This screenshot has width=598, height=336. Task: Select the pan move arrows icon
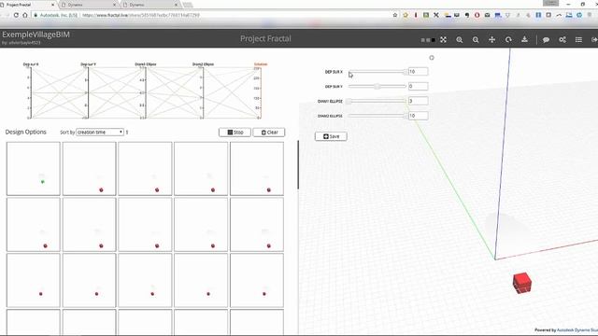point(492,39)
